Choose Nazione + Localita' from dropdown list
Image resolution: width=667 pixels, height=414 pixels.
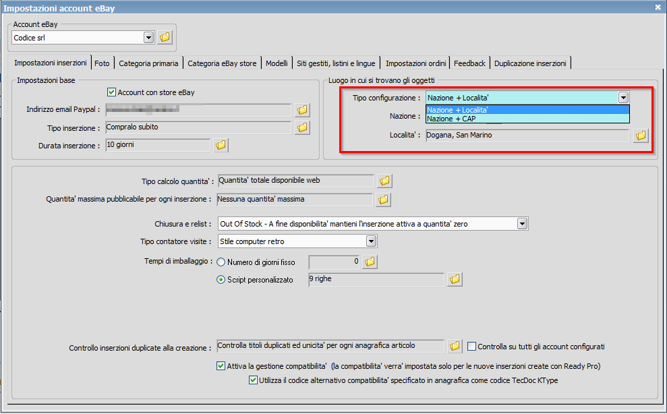[x=527, y=110]
